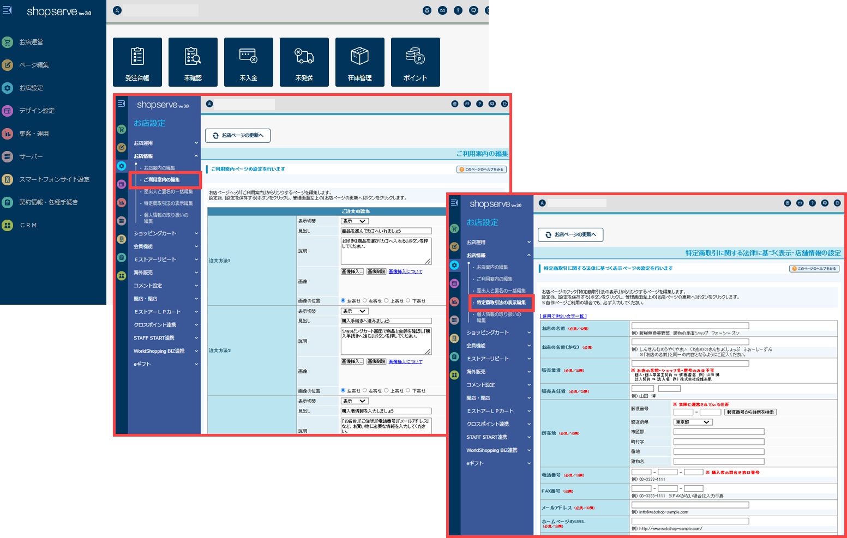The image size is (847, 538).
Task: Expand コメント設定 in the 特定商取引 window sidebar
Action: [497, 385]
